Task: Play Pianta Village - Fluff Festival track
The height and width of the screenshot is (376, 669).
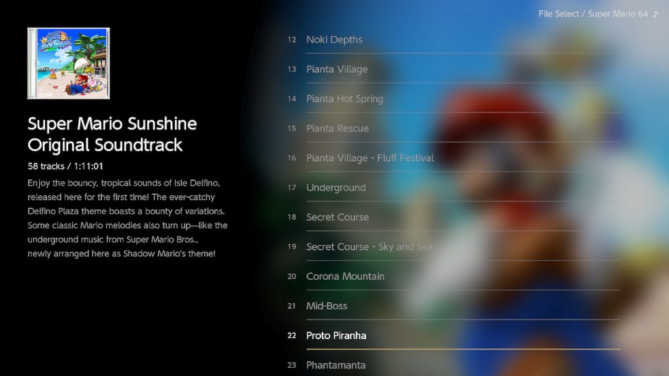Action: pyautogui.click(x=453, y=158)
